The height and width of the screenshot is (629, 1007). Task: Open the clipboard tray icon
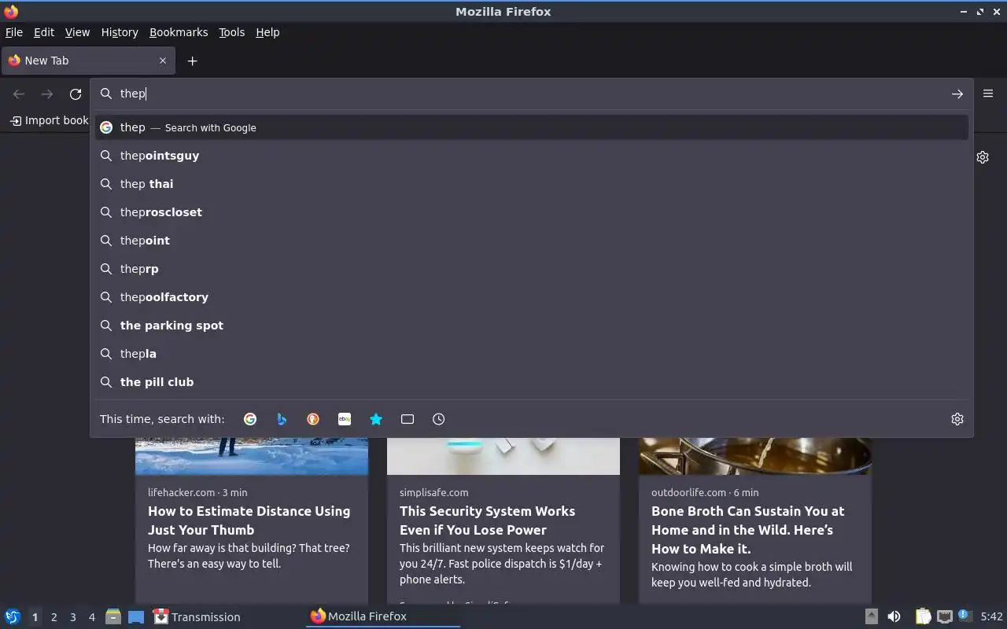click(923, 616)
